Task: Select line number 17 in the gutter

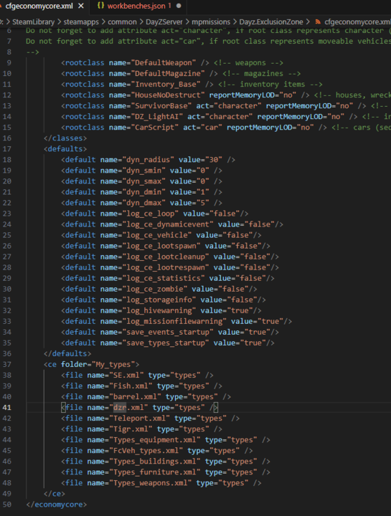Action: pyautogui.click(x=7, y=149)
